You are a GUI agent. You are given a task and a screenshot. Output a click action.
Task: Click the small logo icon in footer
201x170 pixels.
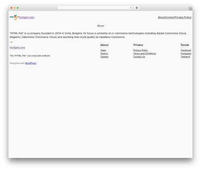[x=11, y=42]
